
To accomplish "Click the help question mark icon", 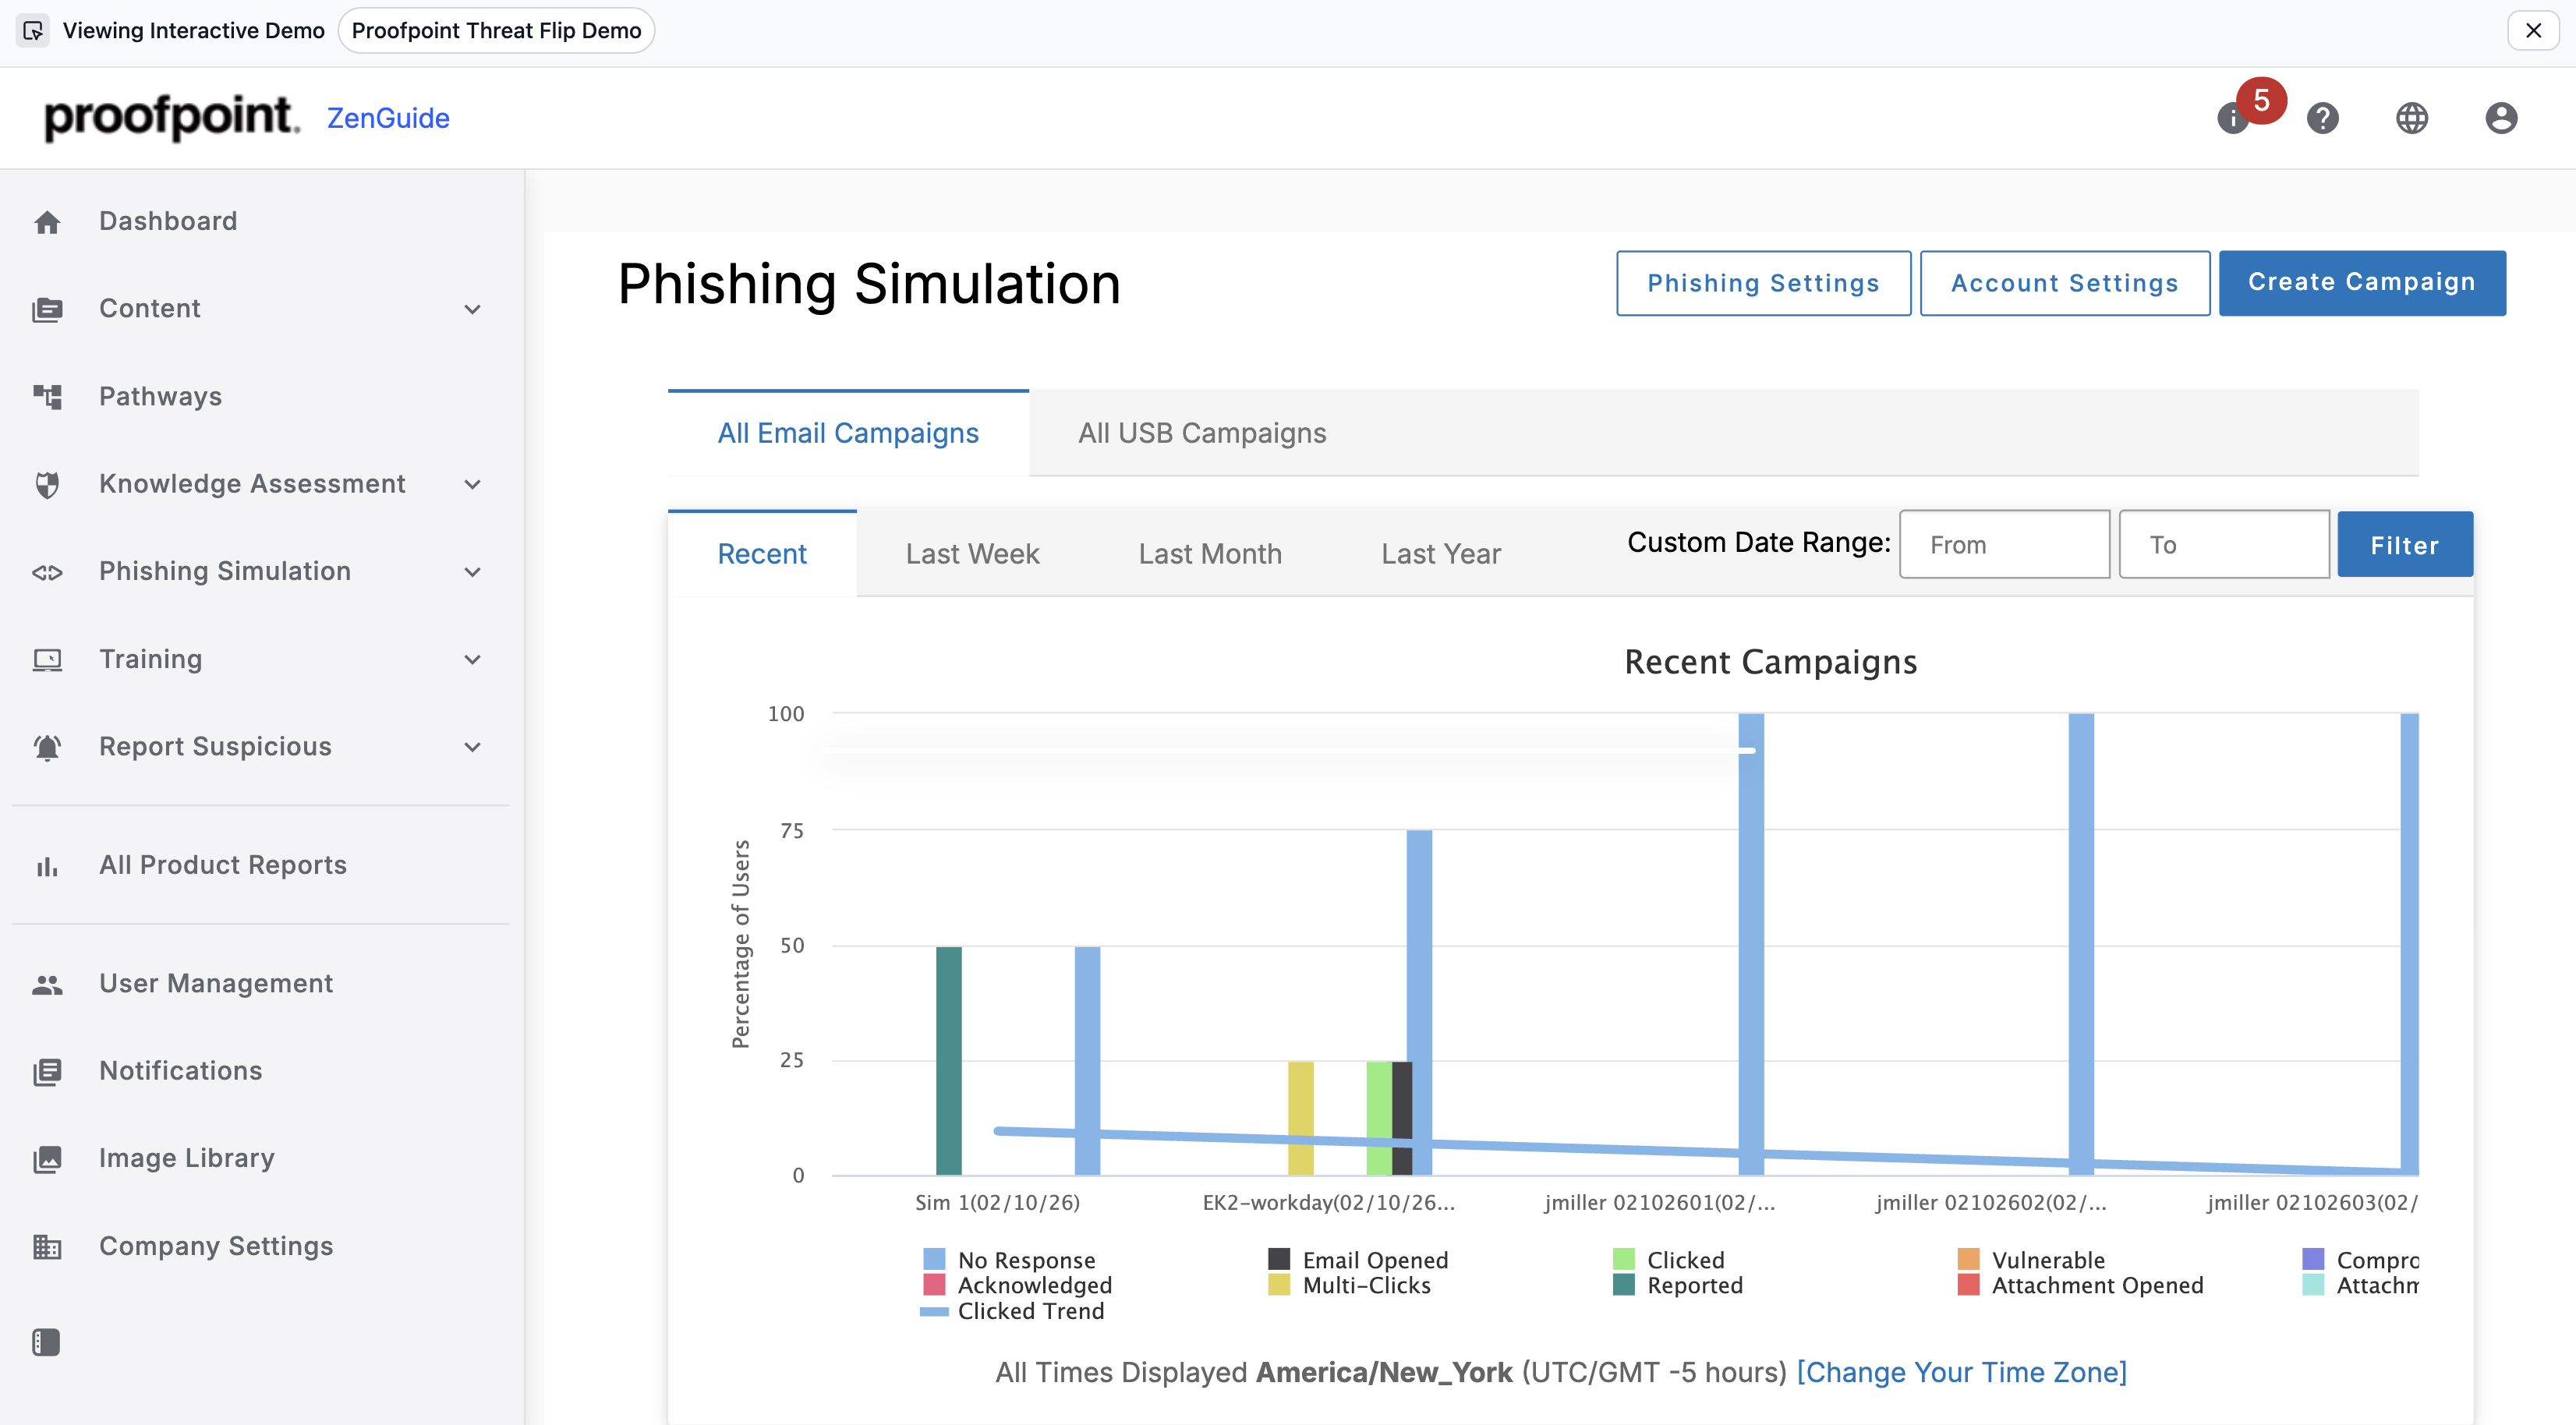I will point(2322,118).
